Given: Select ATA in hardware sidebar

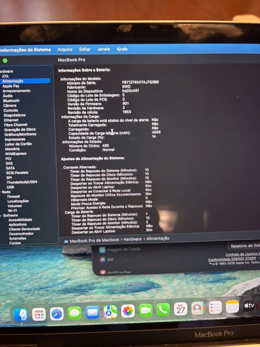Looking at the screenshot, I should click(x=5, y=76).
